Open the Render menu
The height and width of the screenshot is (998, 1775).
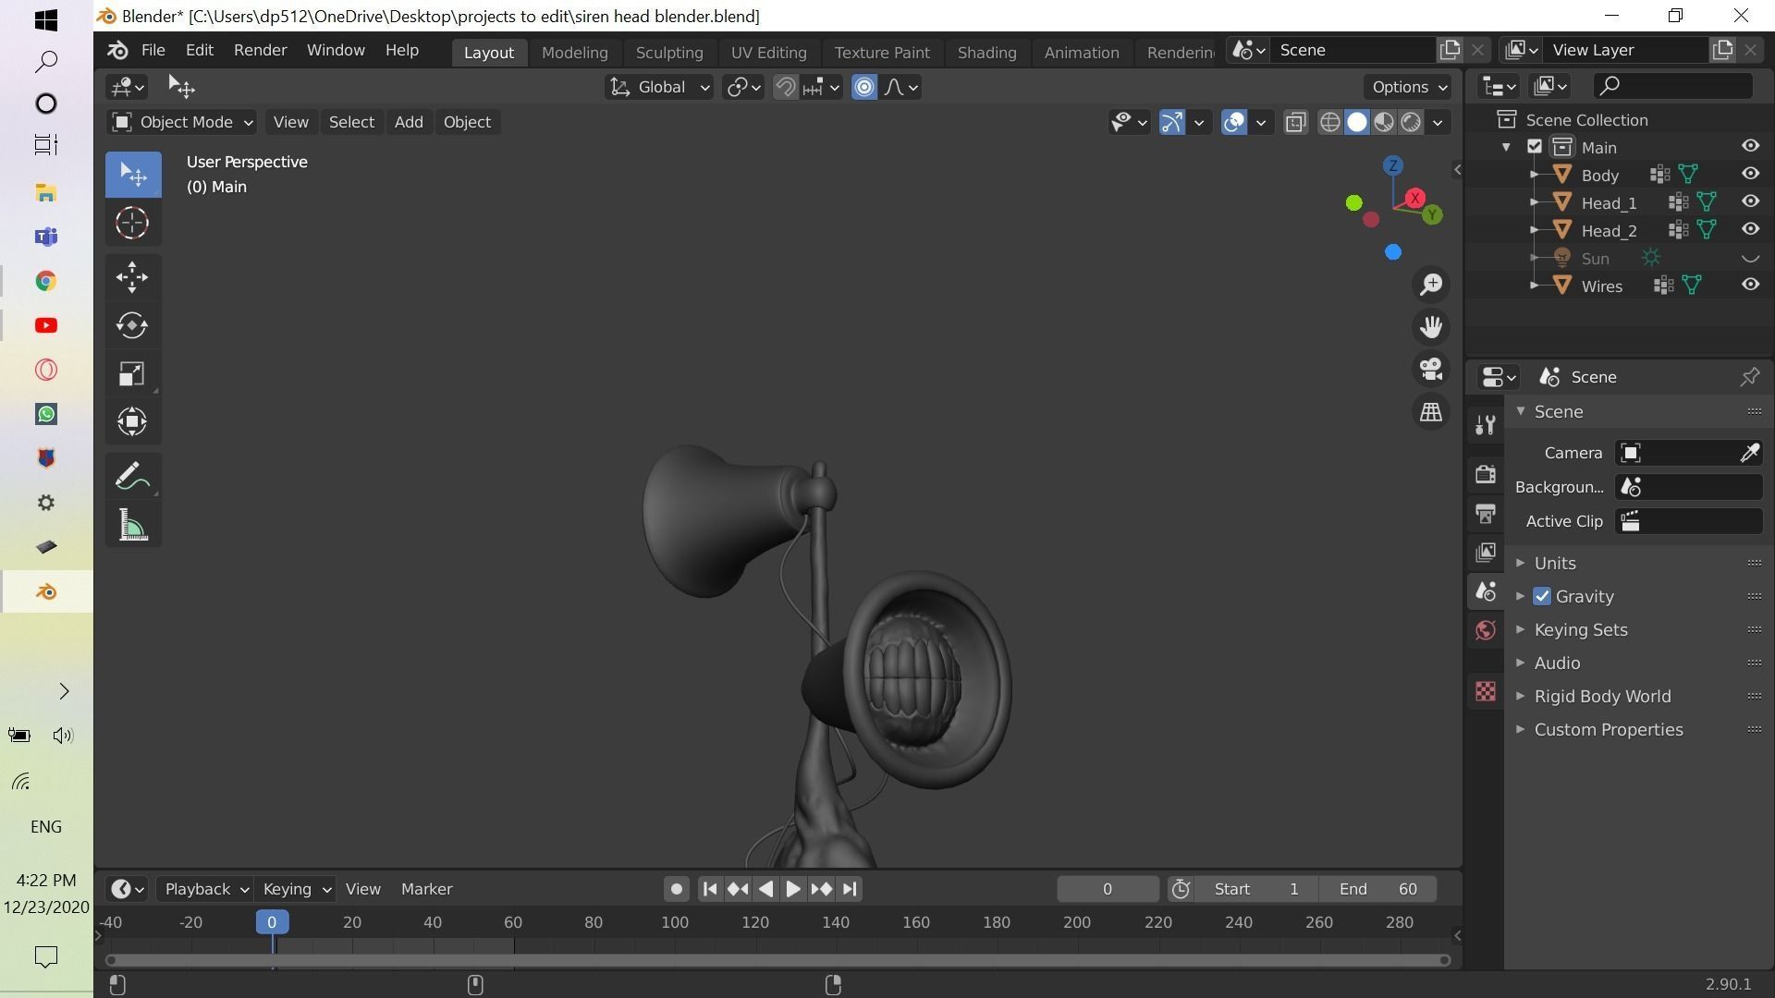point(260,50)
